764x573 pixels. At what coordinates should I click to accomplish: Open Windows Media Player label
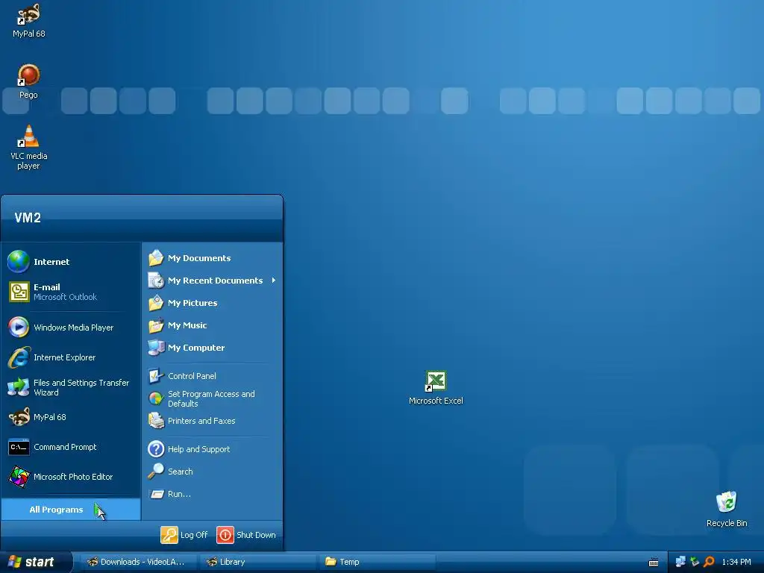pyautogui.click(x=74, y=328)
